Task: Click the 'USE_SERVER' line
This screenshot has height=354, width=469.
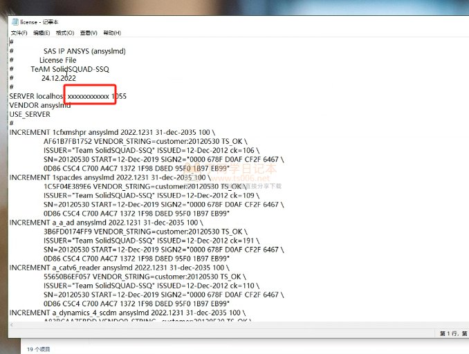Action: pyautogui.click(x=30, y=114)
